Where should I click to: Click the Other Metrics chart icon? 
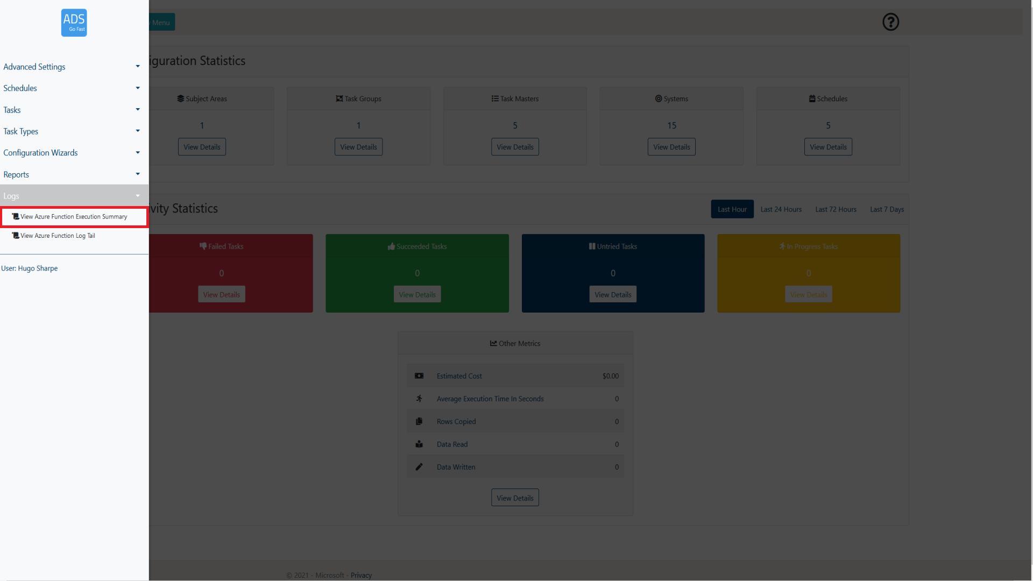pos(493,343)
